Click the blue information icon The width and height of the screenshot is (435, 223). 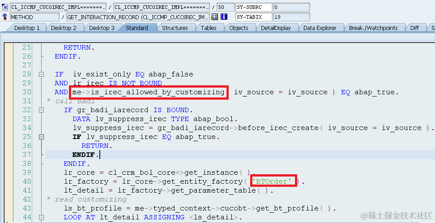coord(224,17)
